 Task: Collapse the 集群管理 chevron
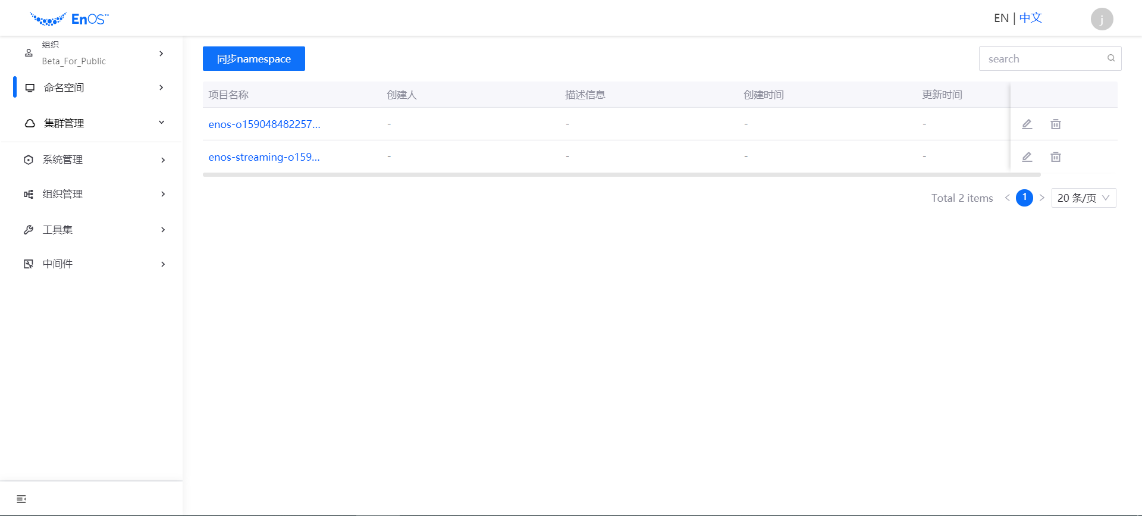pyautogui.click(x=161, y=123)
